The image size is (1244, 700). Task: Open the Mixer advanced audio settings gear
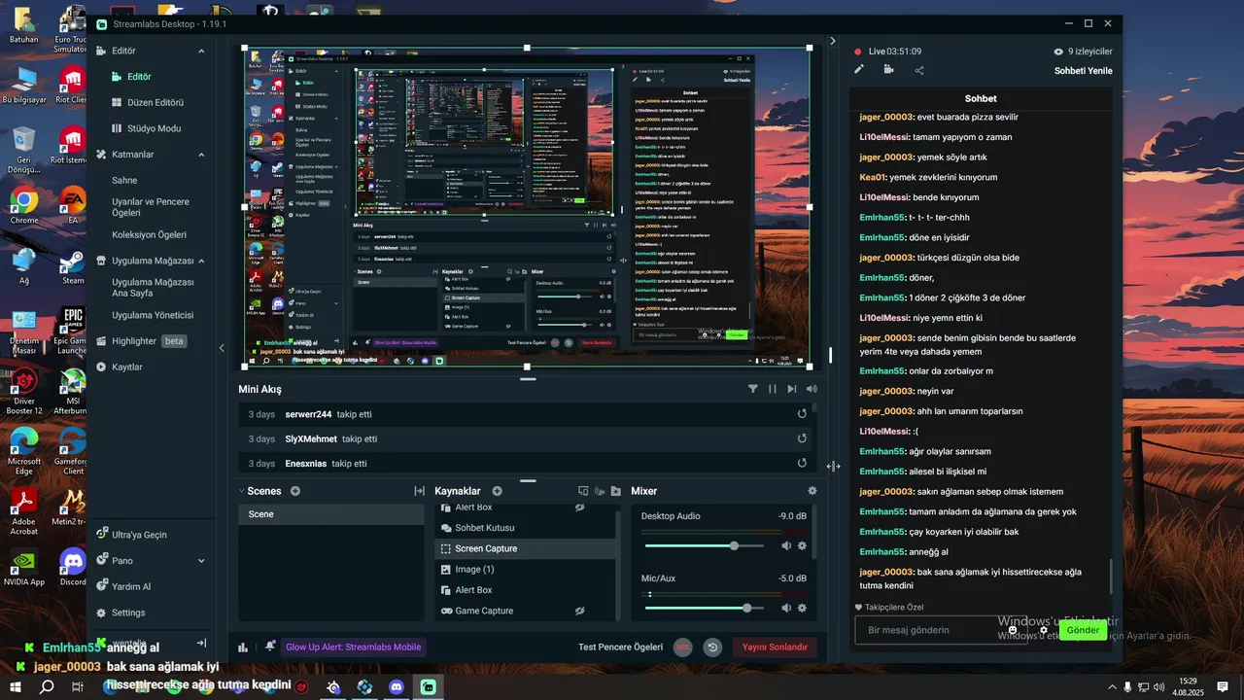pyautogui.click(x=812, y=491)
